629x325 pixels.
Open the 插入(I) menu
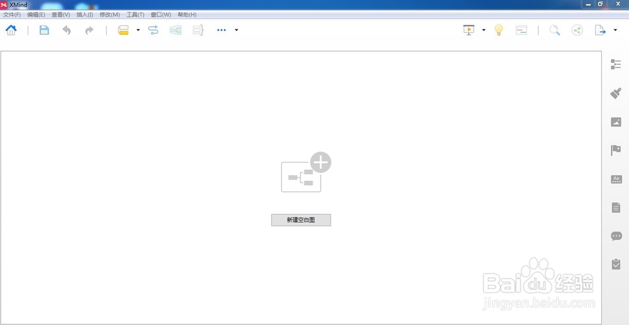pyautogui.click(x=85, y=14)
